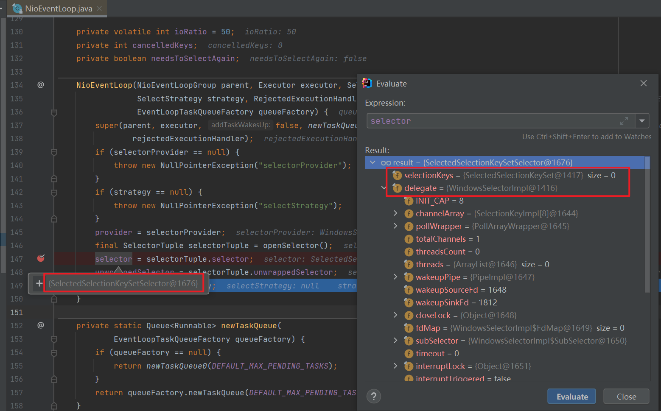Image resolution: width=661 pixels, height=411 pixels.
Task: Click the plus icon in the value popup
Action: [39, 283]
